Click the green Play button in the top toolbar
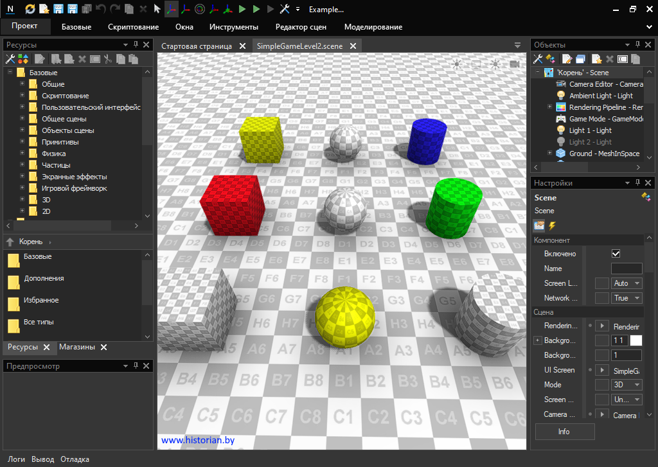Screen dimensions: 658x467 click(242, 10)
